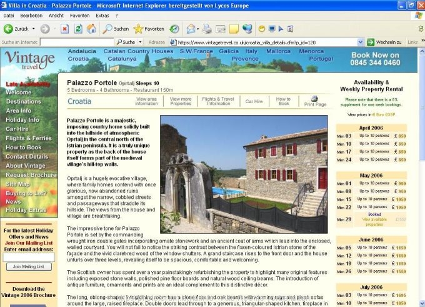
Task: Open the Ansicht menu
Action: [56, 16]
